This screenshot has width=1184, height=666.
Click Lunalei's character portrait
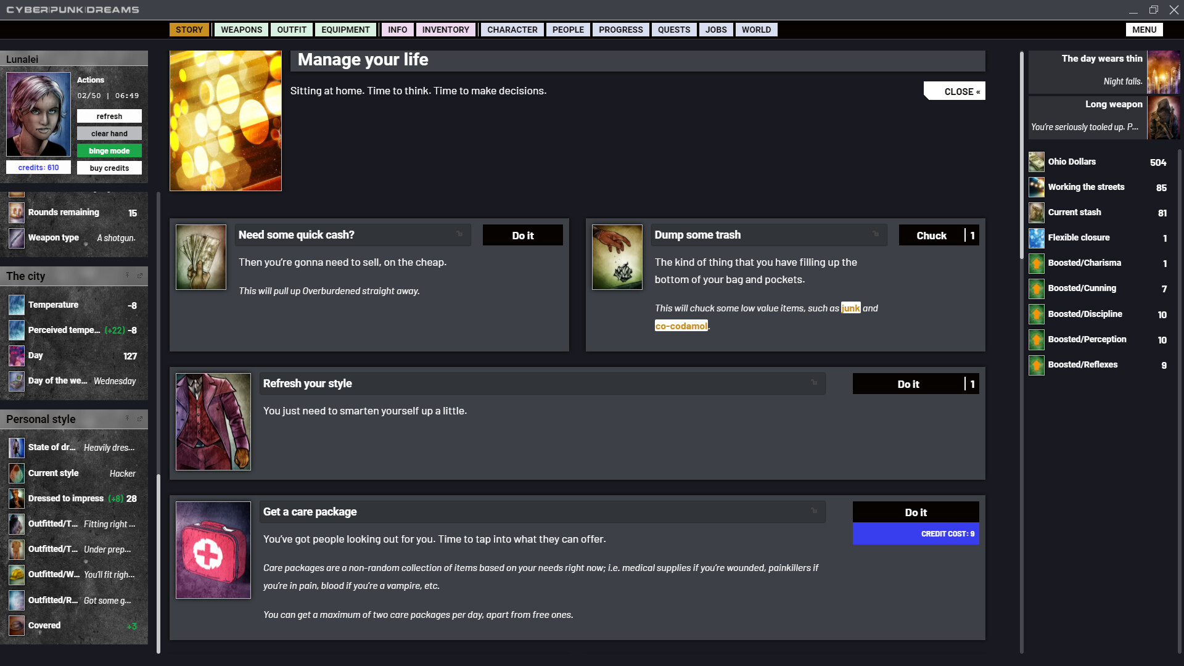(x=38, y=114)
